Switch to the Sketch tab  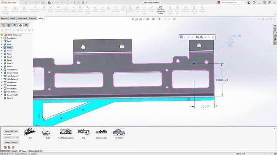13,18
